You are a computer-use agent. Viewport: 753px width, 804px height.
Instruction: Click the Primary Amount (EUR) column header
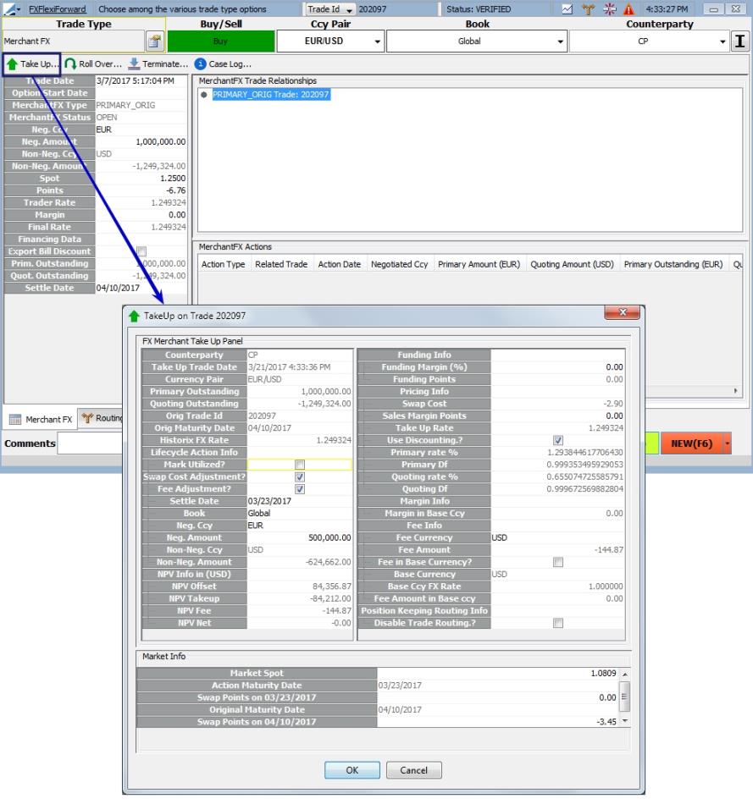pos(479,264)
